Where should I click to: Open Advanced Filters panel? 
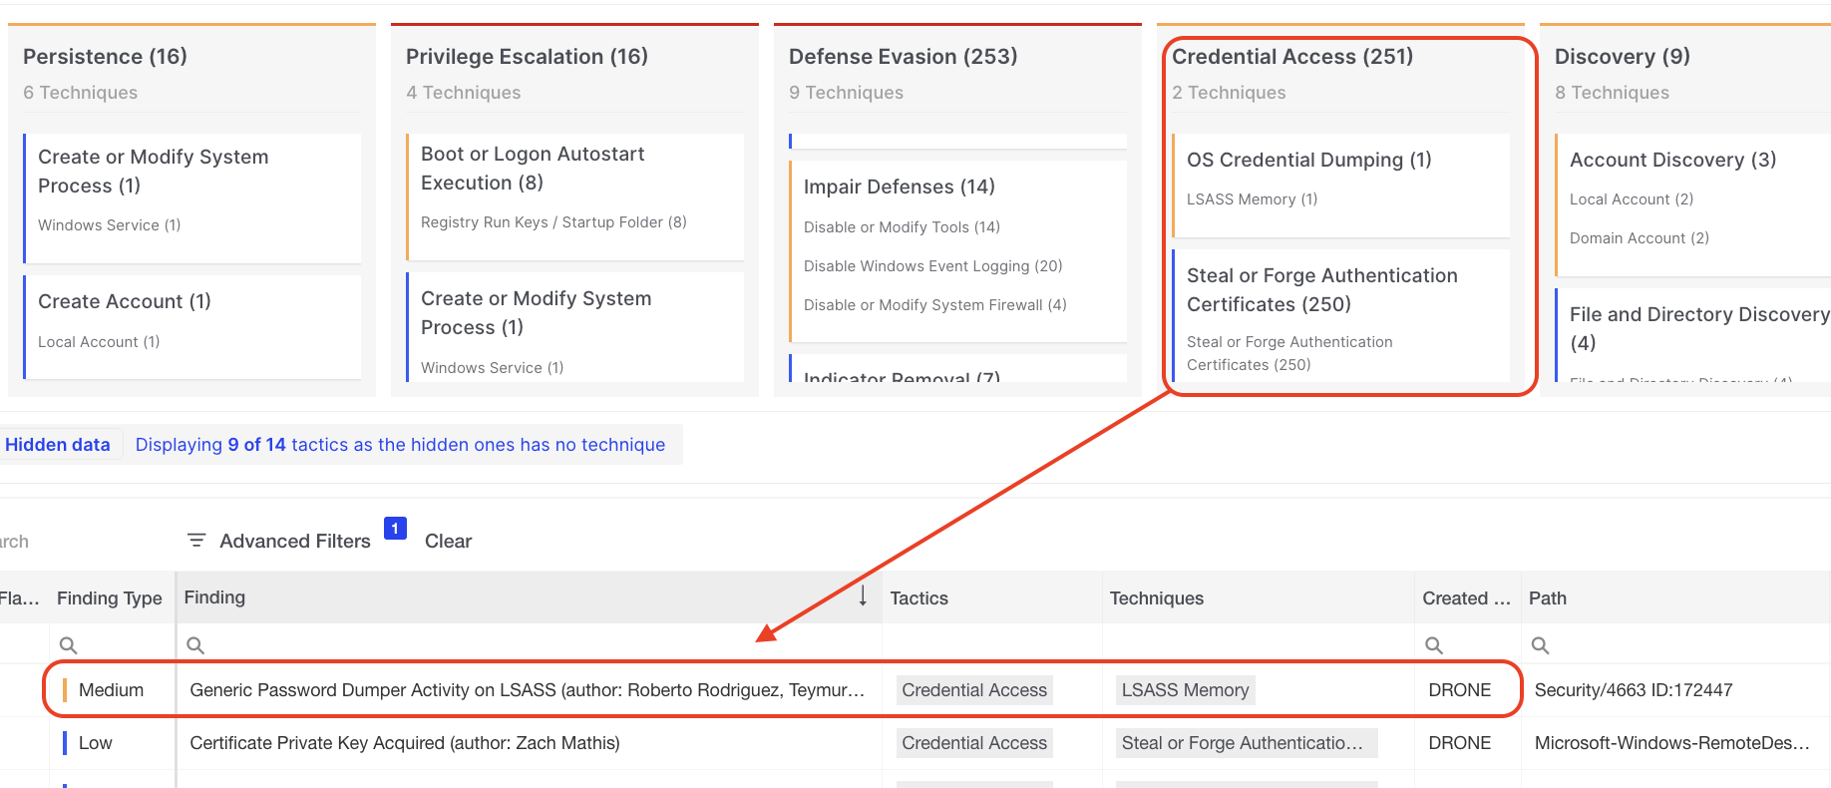click(294, 541)
